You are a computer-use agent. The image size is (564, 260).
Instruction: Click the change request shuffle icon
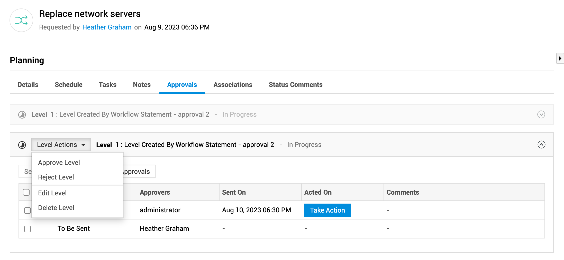(x=21, y=20)
